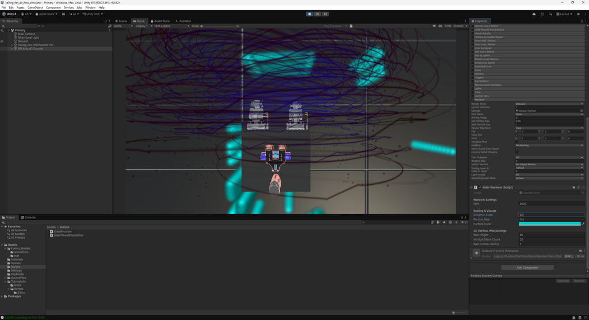Viewport: 589px width, 320px height.
Task: Switch to the Scene tab
Action: [x=121, y=21]
